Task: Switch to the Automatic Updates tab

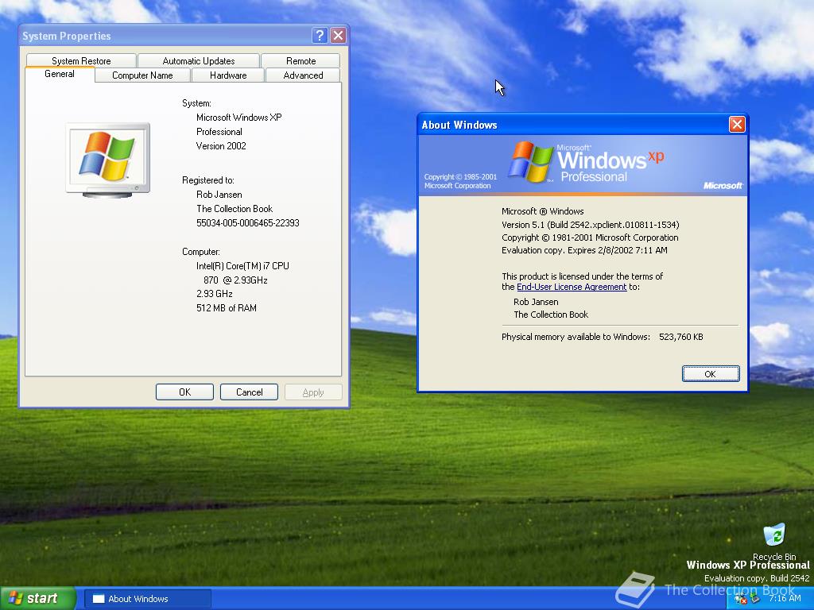Action: tap(198, 60)
